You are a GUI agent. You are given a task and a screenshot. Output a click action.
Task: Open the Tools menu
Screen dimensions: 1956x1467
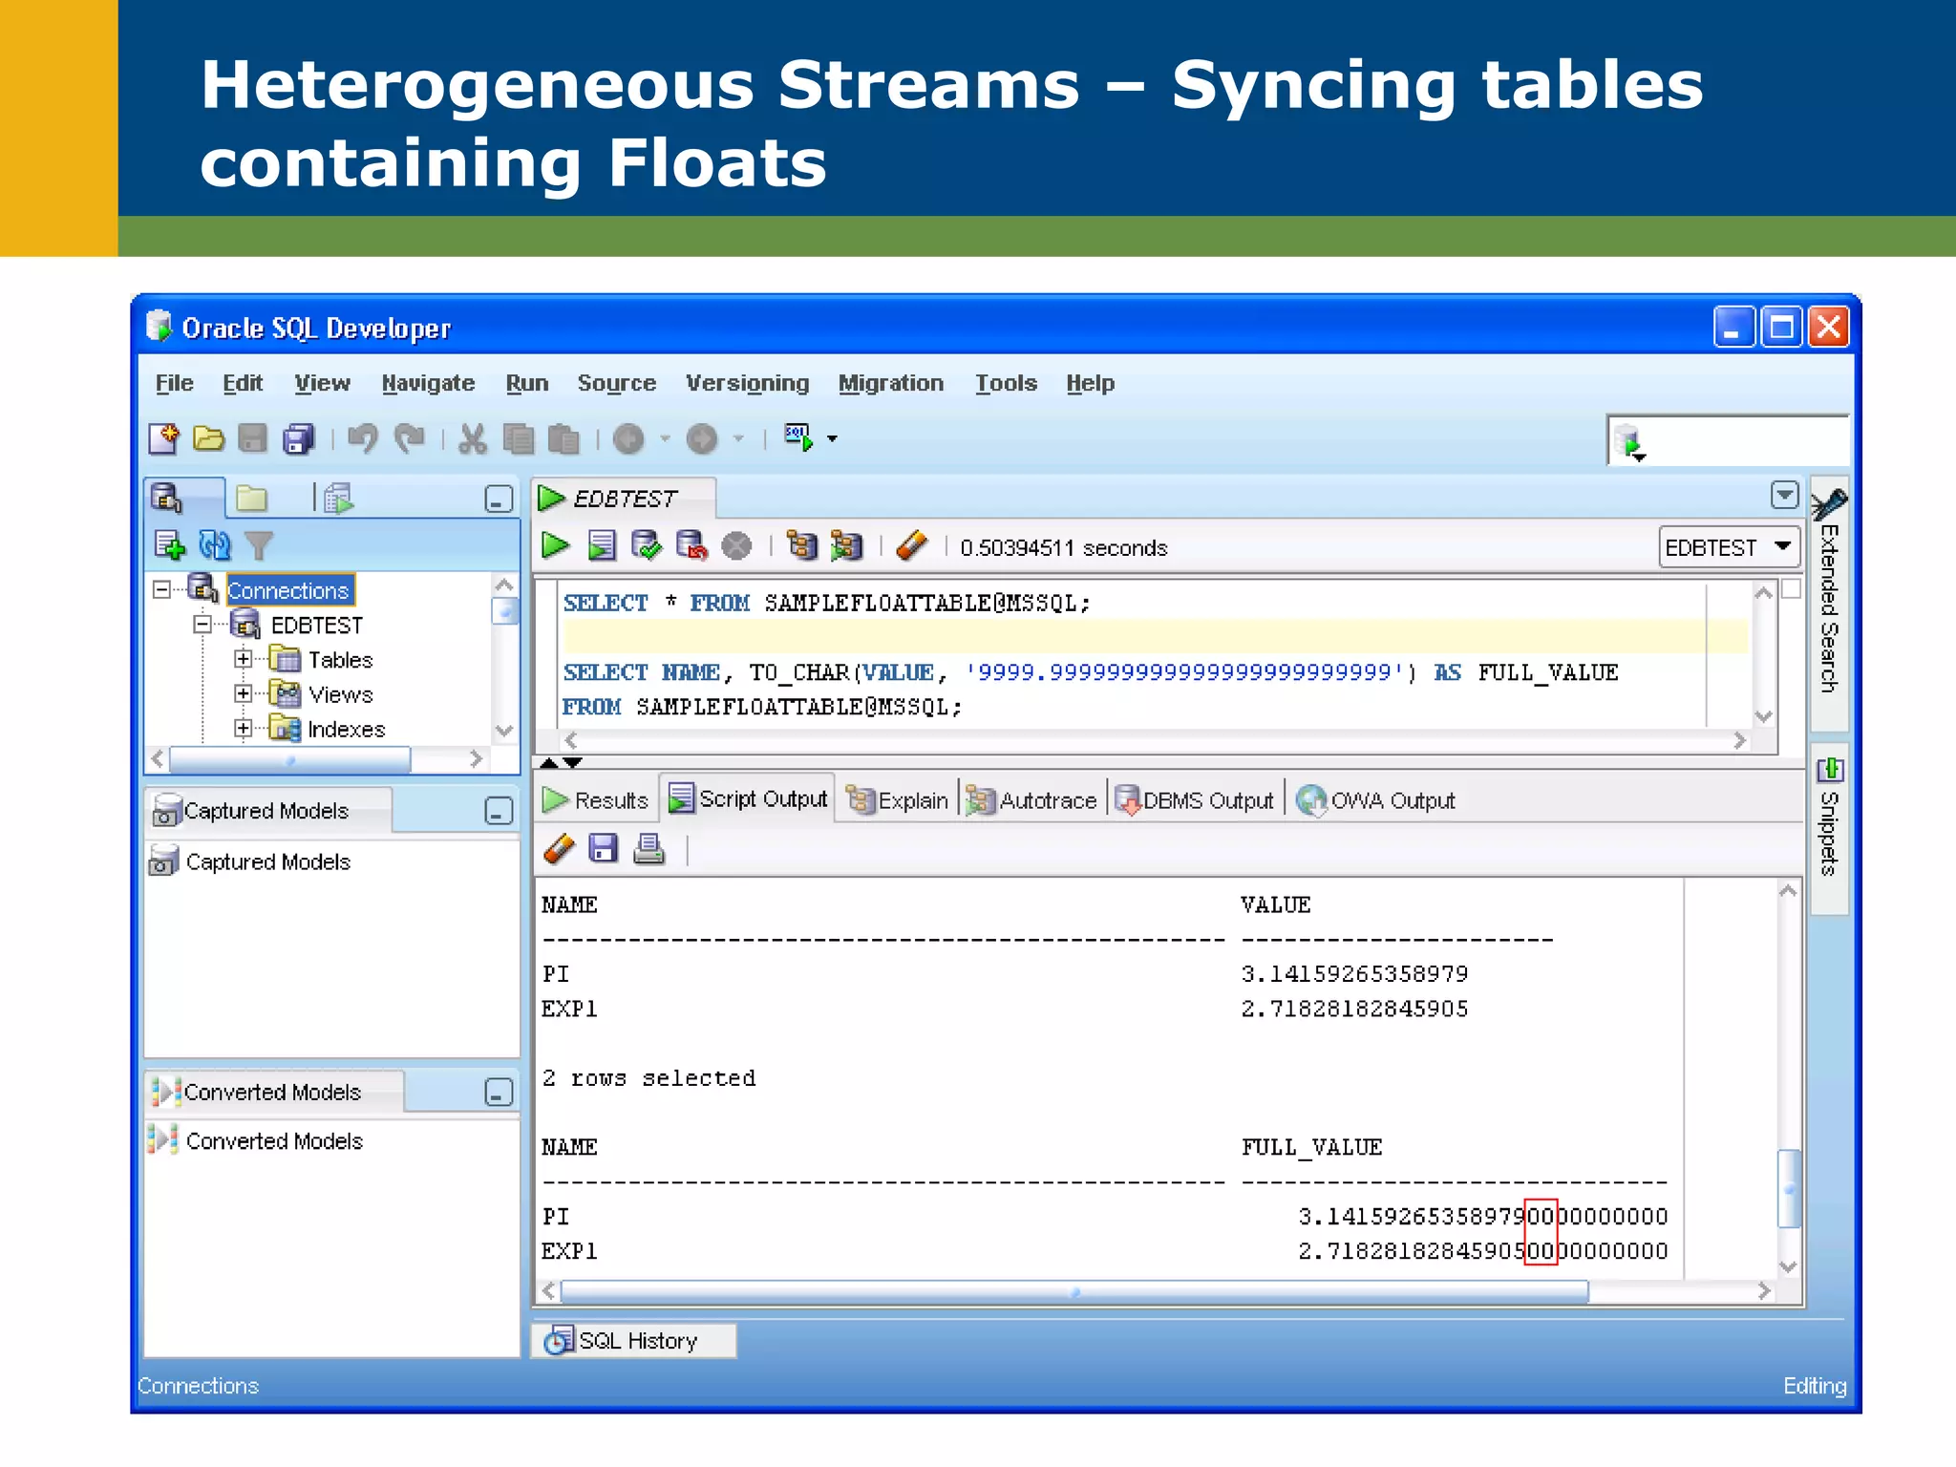pos(1006,383)
